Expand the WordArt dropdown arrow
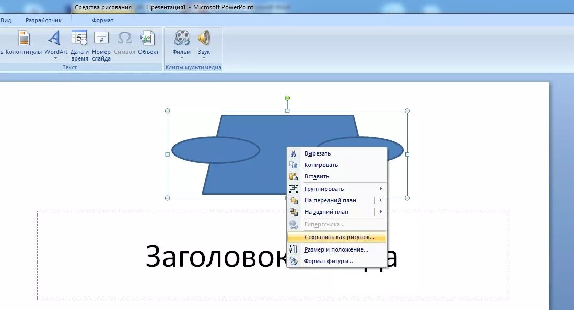 click(56, 58)
